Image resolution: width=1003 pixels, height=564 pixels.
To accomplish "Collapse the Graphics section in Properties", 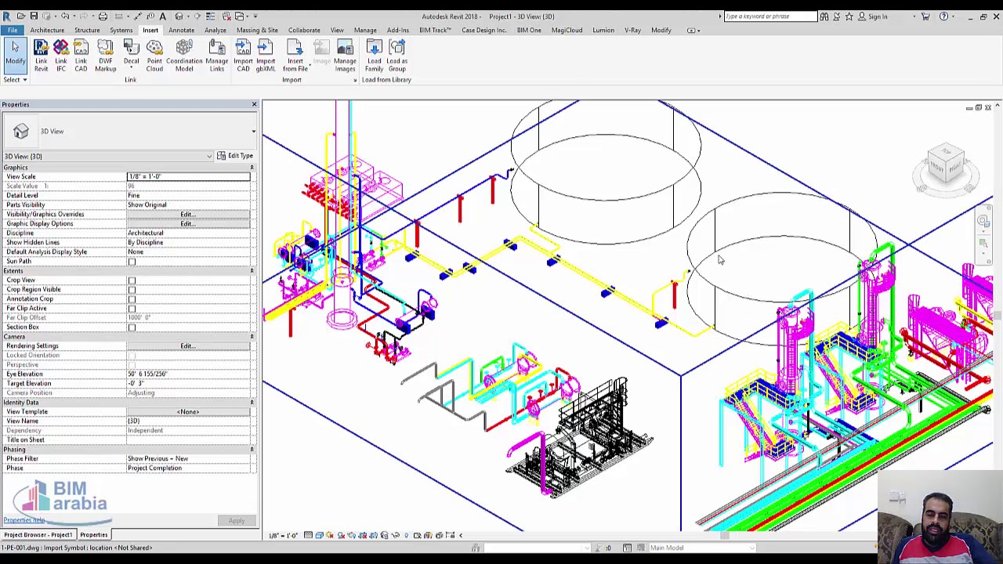I will 252,168.
